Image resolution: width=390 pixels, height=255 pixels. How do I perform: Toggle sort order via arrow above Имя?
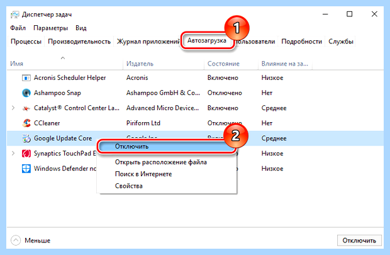click(63, 58)
